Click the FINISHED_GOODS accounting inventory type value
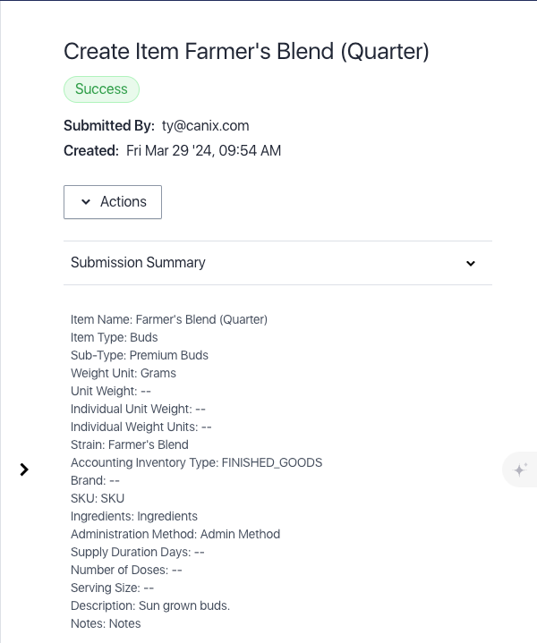 (x=272, y=462)
